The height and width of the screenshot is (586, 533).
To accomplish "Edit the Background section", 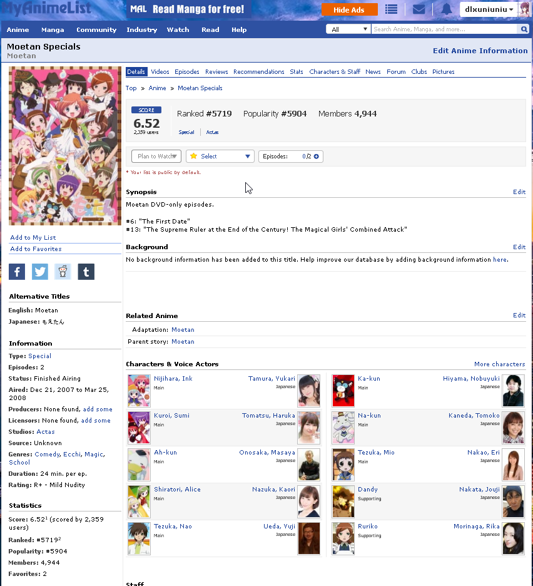I will click(519, 247).
